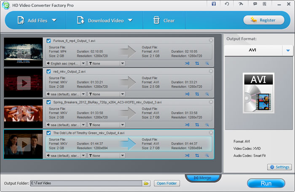Crop the Spring_Breakers video
The height and width of the screenshot is (192, 295).
pos(197,125)
